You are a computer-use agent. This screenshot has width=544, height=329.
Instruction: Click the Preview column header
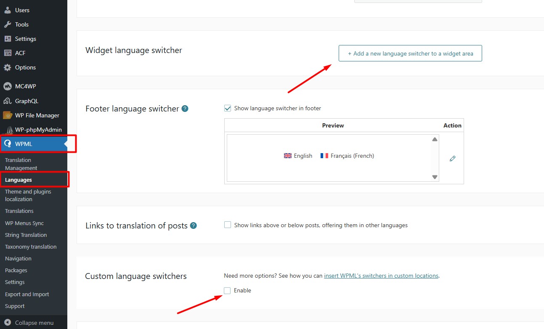333,125
